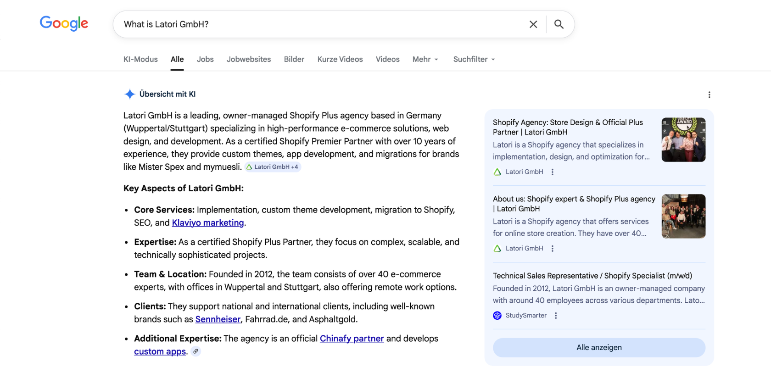Open the Klaviyo marketing link
This screenshot has width=771, height=367.
[208, 222]
